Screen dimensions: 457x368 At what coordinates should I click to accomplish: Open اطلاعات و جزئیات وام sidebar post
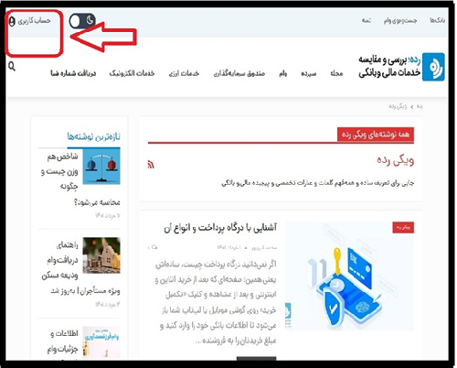pyautogui.click(x=62, y=341)
